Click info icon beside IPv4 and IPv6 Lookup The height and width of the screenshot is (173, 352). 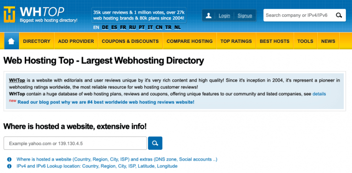[9, 166]
